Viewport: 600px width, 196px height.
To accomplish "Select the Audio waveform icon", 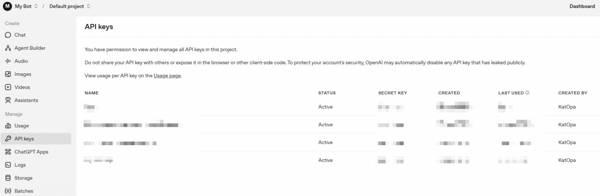I will pyautogui.click(x=8, y=61).
